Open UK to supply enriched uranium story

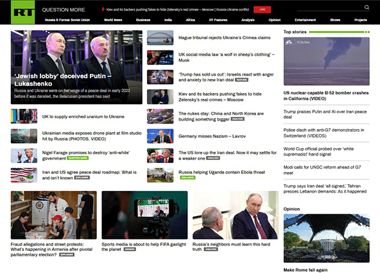tap(83, 116)
